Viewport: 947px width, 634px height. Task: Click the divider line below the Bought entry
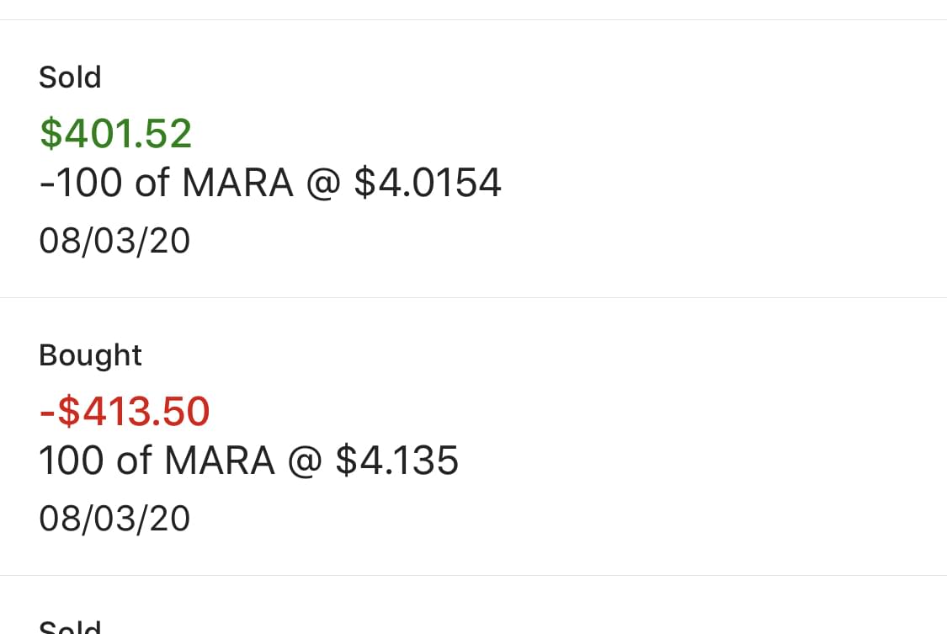473,576
